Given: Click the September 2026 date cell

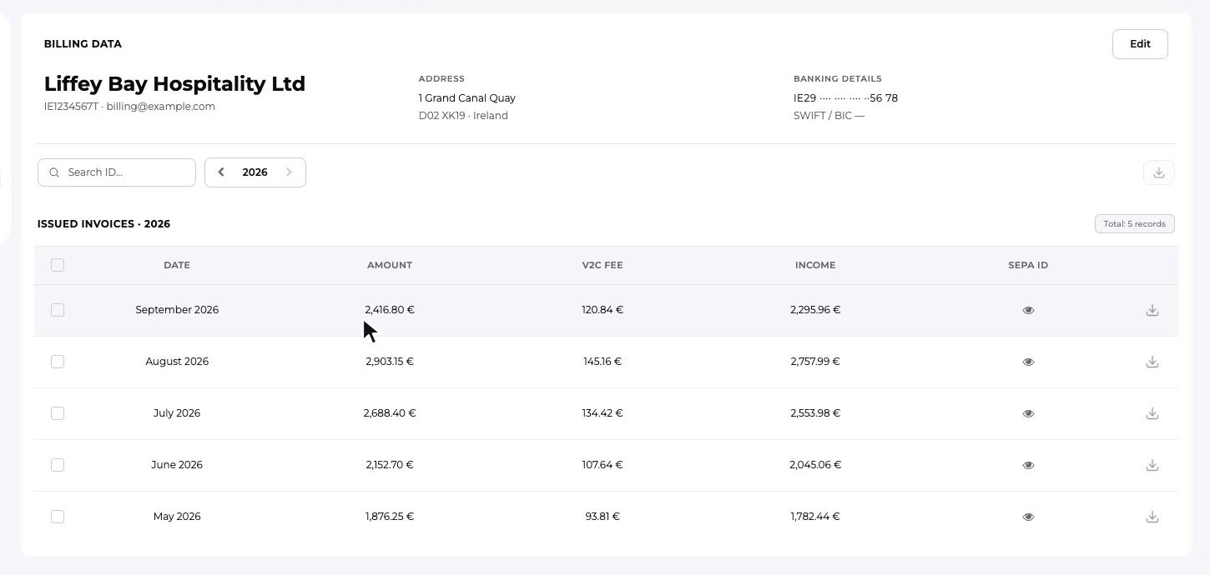Looking at the screenshot, I should click(x=177, y=310).
